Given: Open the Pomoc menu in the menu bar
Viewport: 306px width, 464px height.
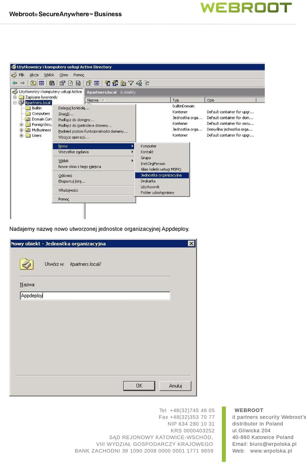Looking at the screenshot, I should tap(79, 75).
